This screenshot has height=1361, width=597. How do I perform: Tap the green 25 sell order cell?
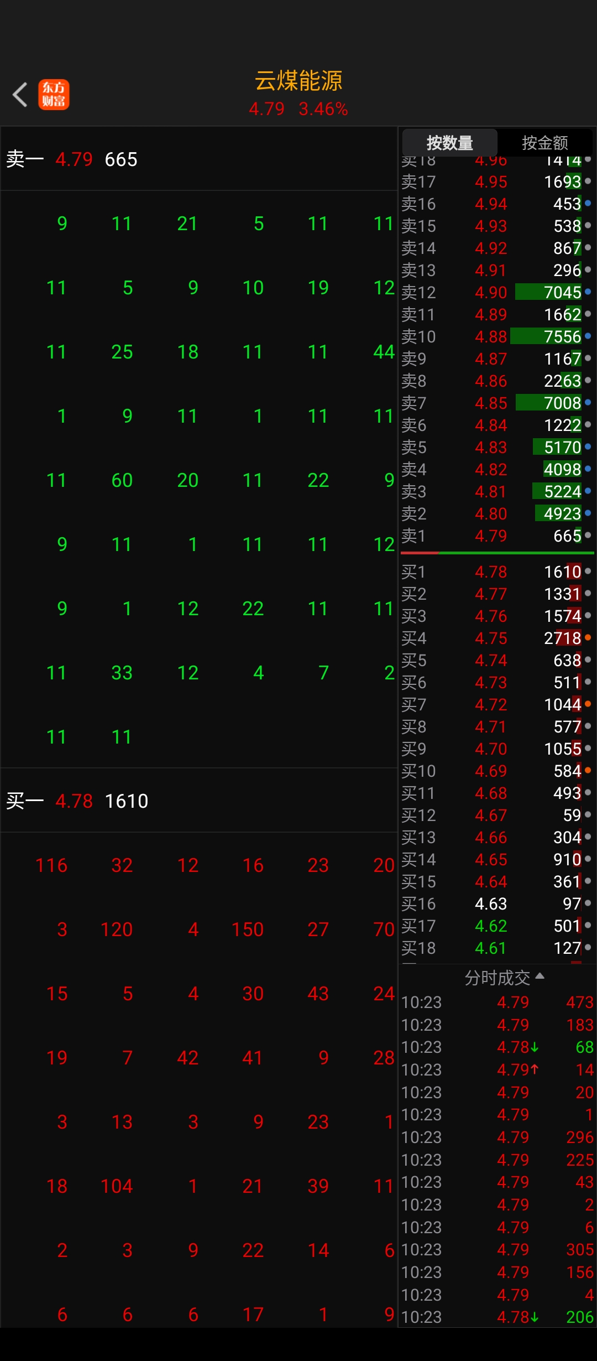pyautogui.click(x=122, y=351)
